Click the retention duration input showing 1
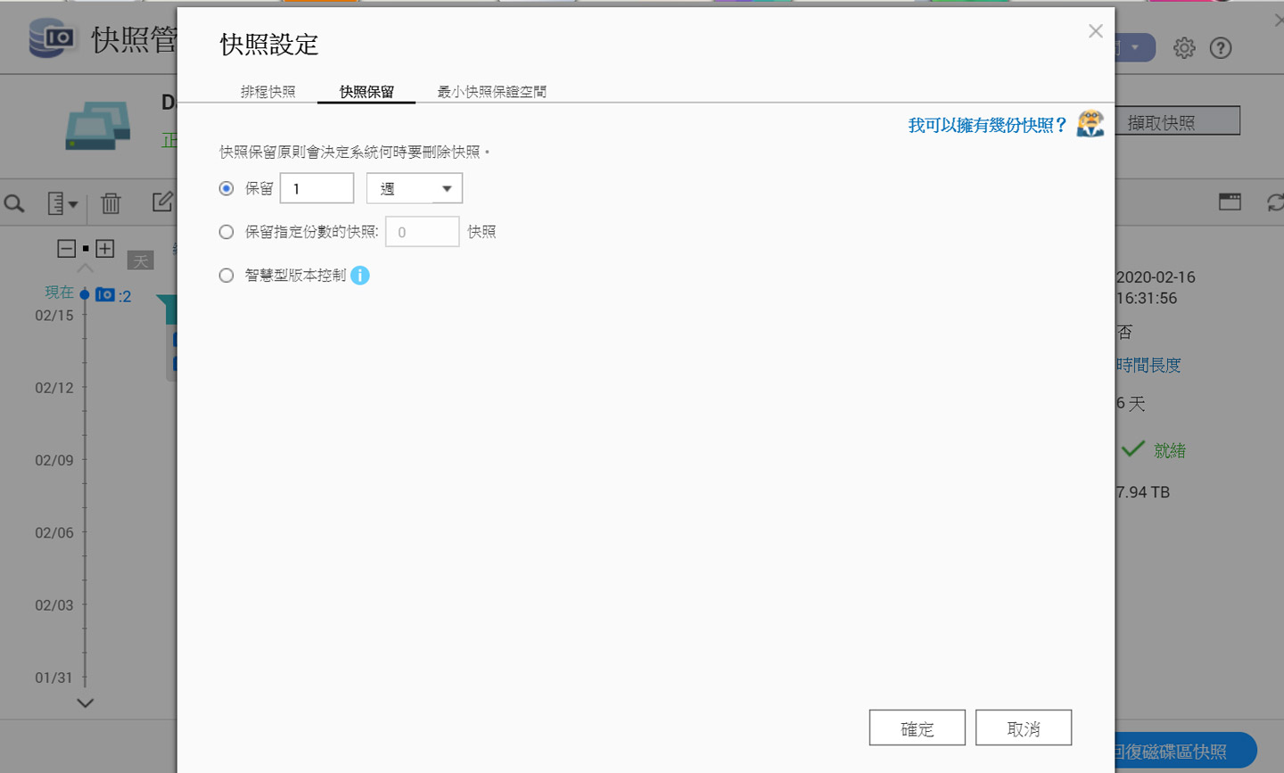Screen dimensions: 1284x773 (x=317, y=187)
